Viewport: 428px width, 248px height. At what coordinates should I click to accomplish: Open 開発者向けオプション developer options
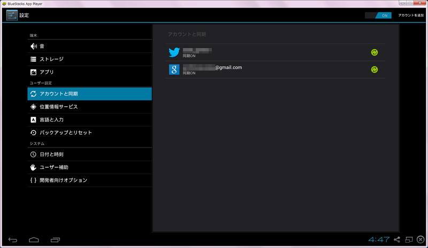click(x=89, y=180)
